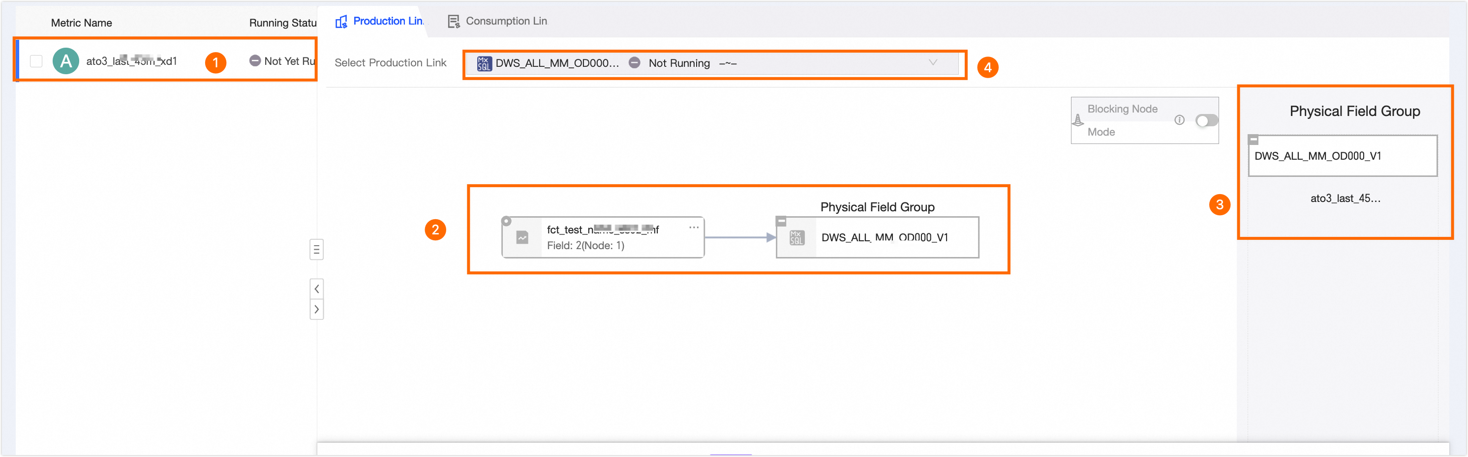Collapse the DWS_ALL_MM_OD000_V1 group in the side panel
The width and height of the screenshot is (1468, 457).
pos(1253,140)
